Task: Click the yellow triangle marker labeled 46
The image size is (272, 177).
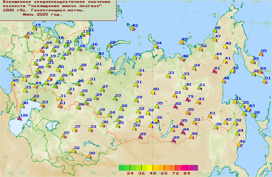Action: point(239,144)
